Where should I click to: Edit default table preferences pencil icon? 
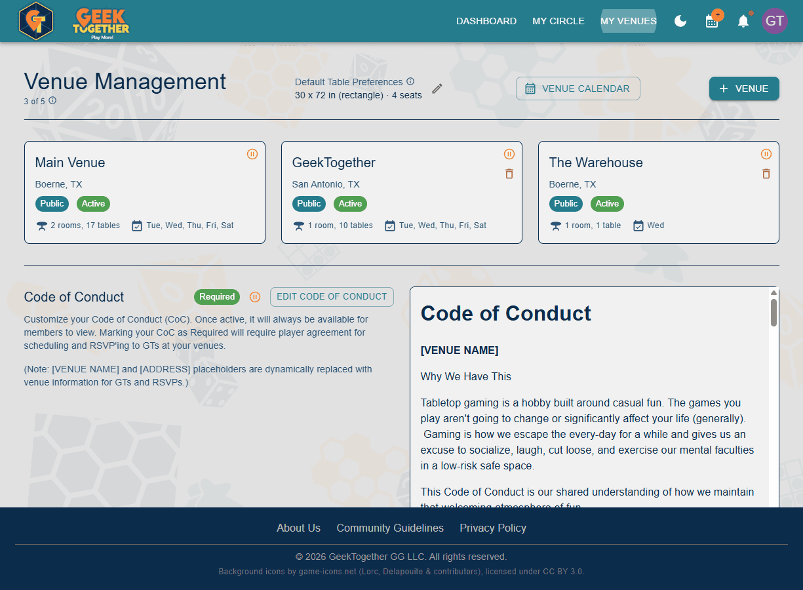(x=437, y=88)
